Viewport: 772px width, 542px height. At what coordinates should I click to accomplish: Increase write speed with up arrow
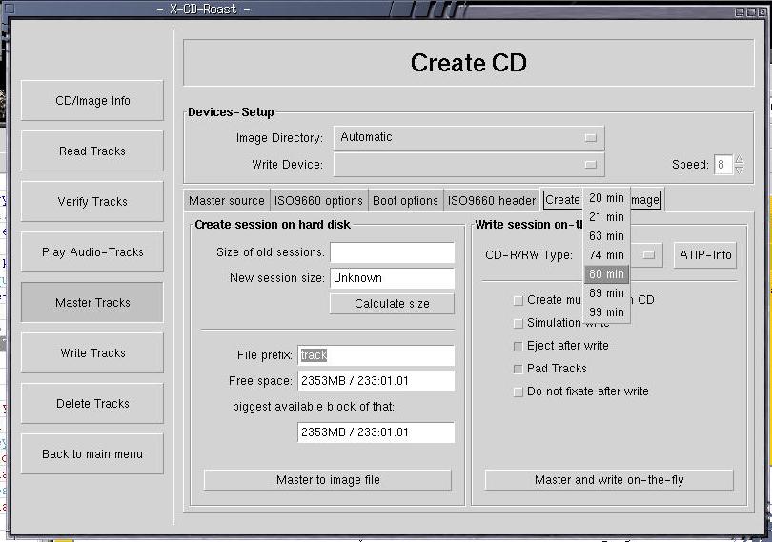pyautogui.click(x=739, y=159)
